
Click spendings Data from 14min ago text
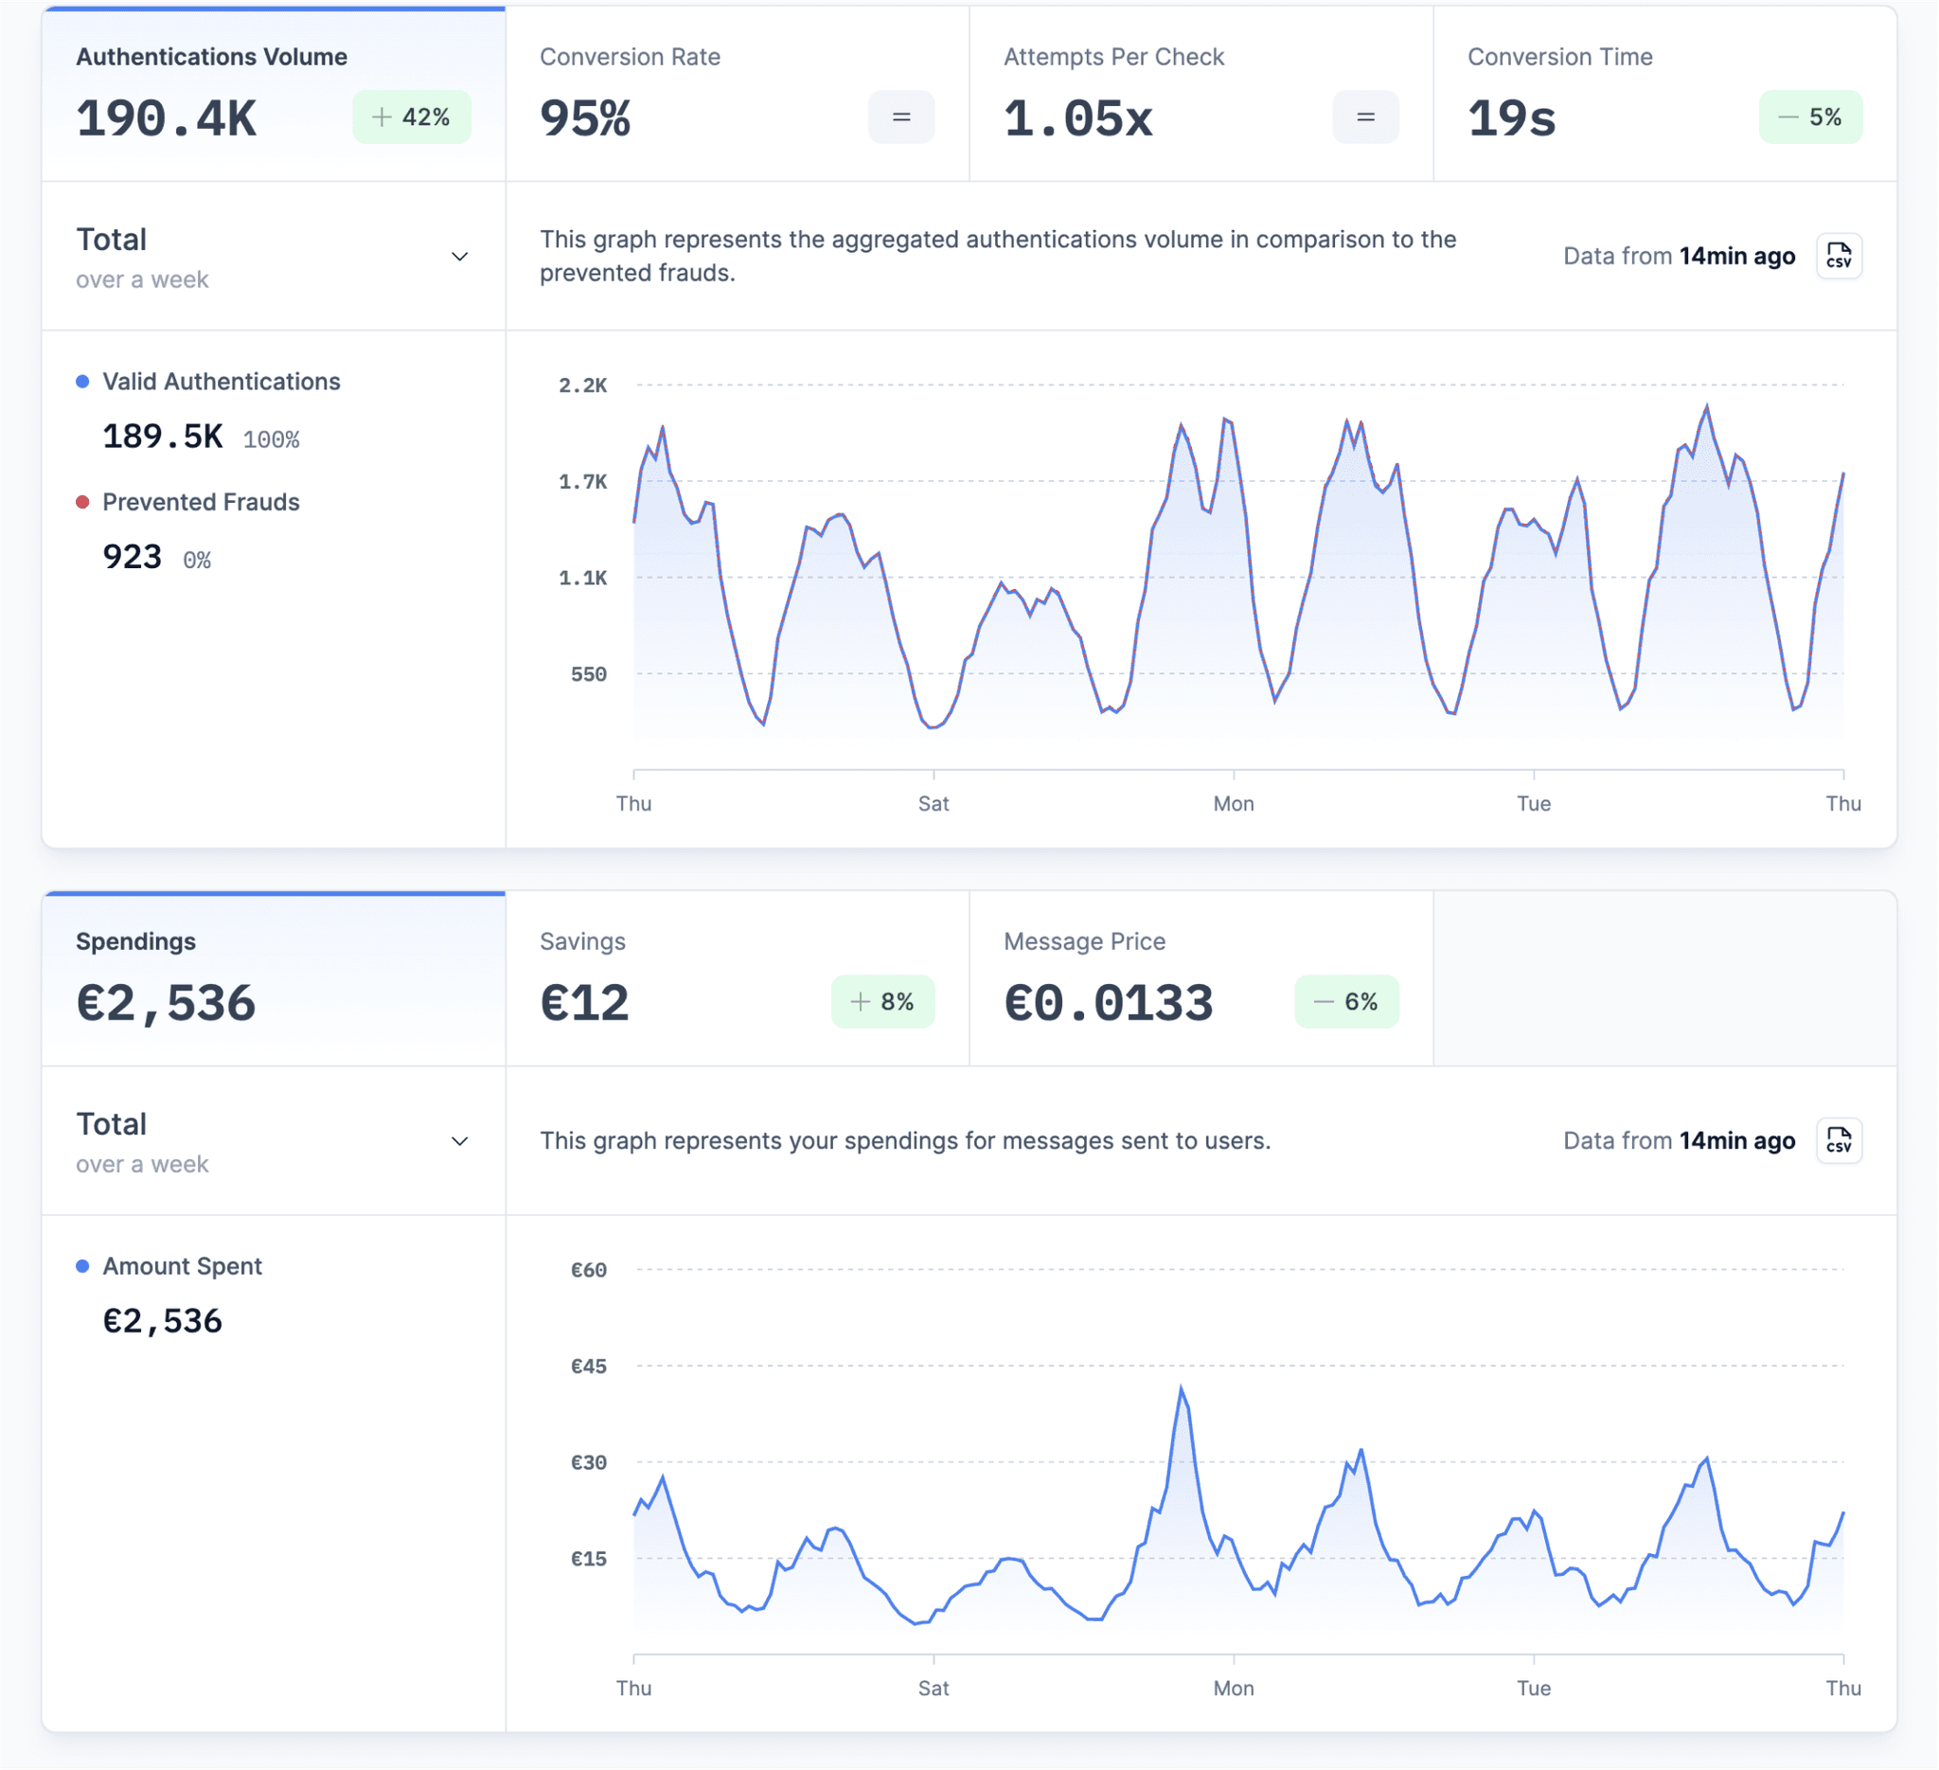(1679, 1141)
